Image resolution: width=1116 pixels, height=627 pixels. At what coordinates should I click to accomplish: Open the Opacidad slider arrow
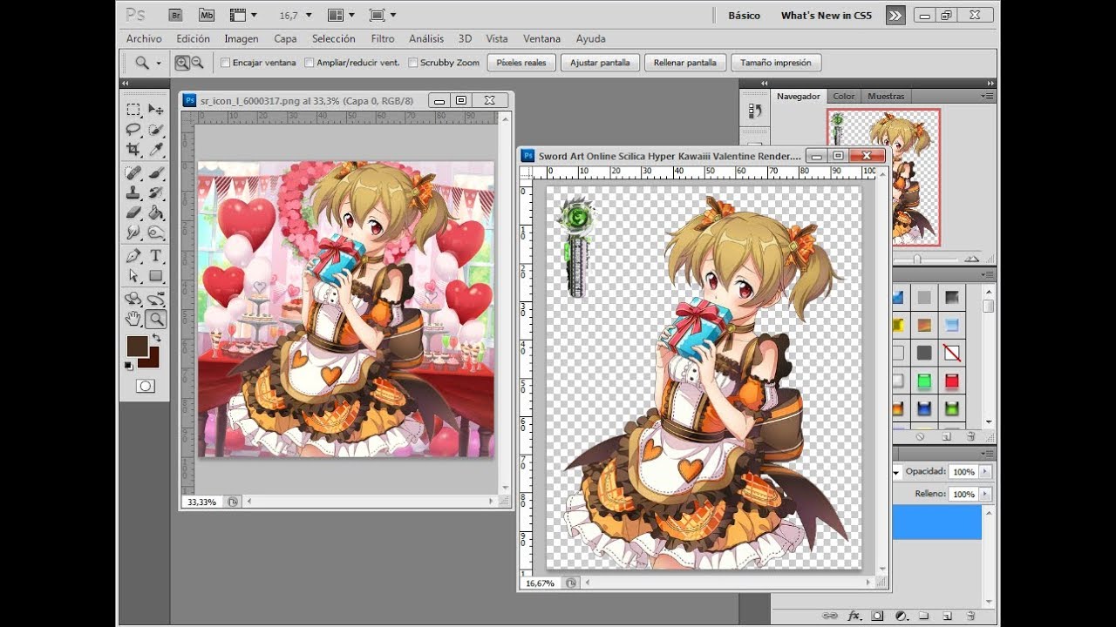(x=985, y=471)
